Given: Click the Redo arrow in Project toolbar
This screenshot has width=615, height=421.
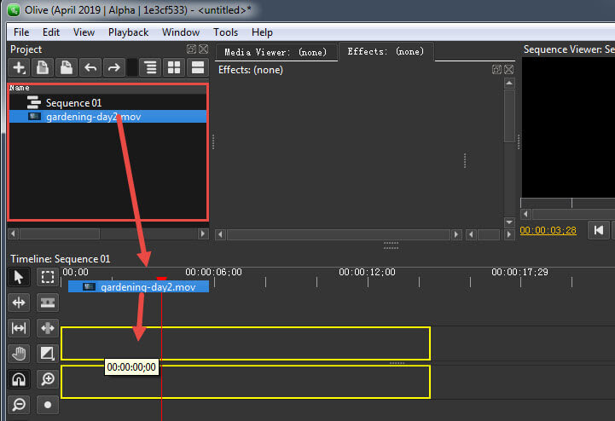Looking at the screenshot, I should point(113,68).
